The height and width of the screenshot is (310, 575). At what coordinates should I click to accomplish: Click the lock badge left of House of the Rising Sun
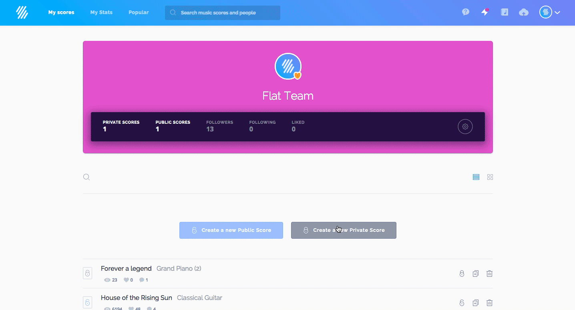click(x=87, y=302)
